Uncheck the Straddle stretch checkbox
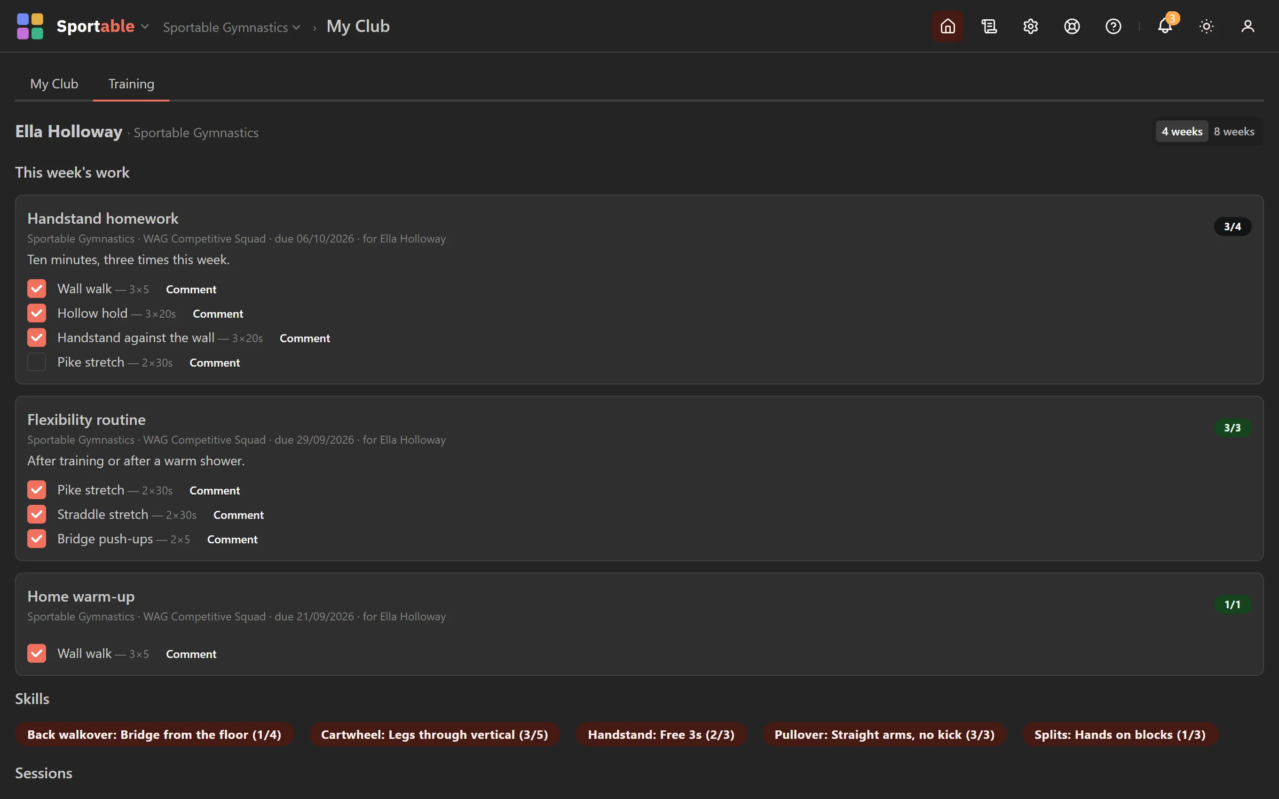1279x799 pixels. (x=37, y=514)
